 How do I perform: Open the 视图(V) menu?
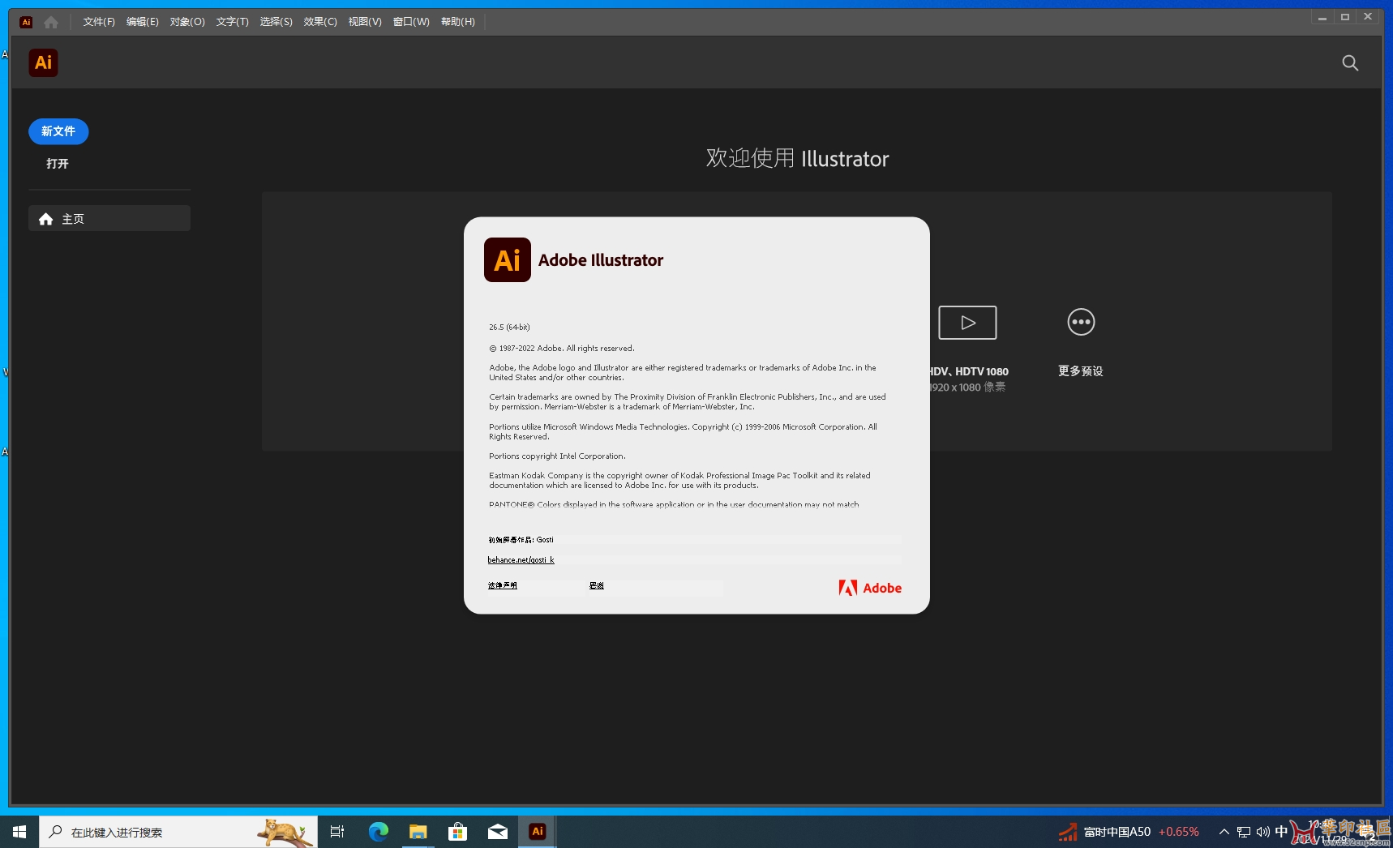365,22
